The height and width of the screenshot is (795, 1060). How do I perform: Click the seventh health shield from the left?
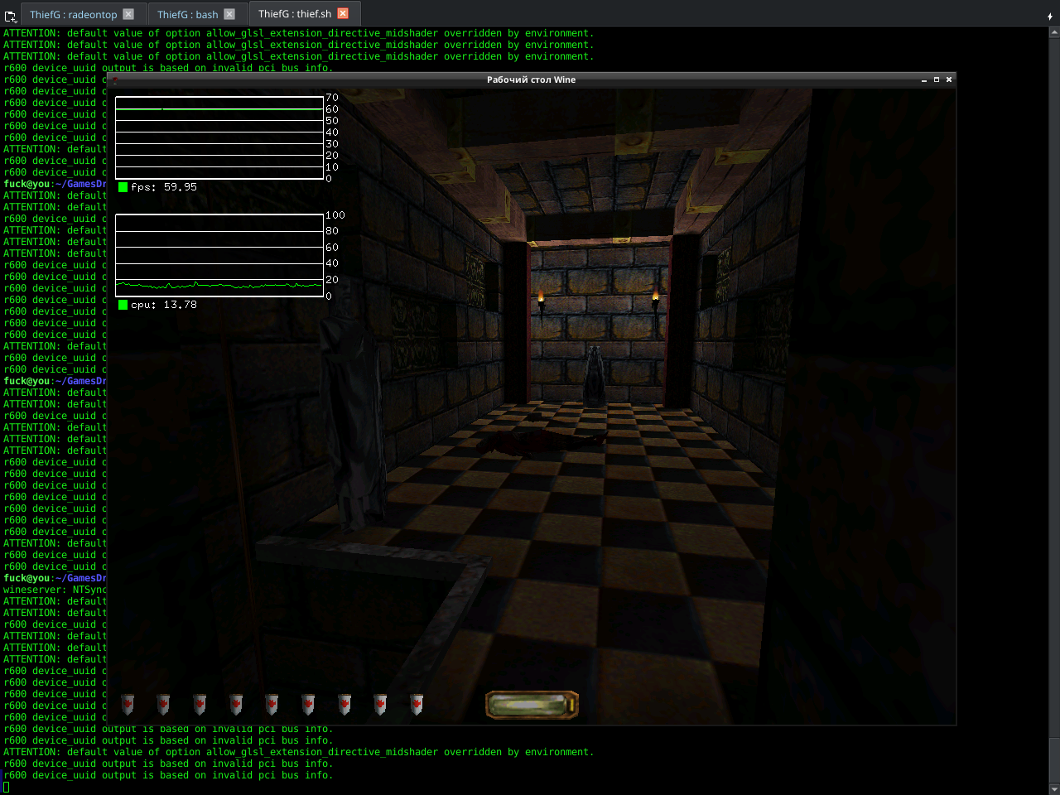[x=344, y=704]
